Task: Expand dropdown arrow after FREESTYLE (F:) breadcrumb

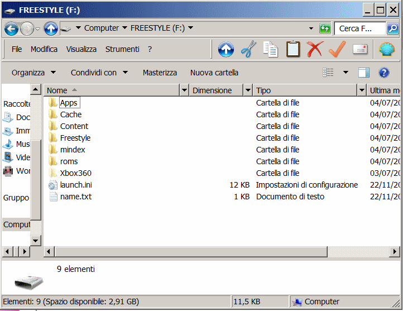Action: click(190, 28)
